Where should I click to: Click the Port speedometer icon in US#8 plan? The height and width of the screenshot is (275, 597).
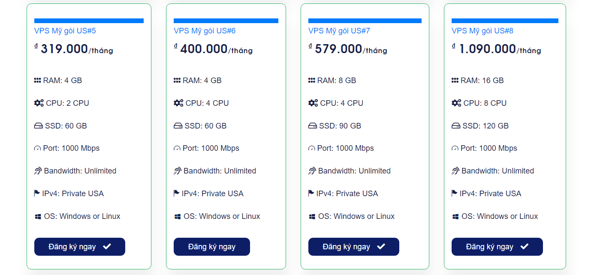tap(455, 149)
